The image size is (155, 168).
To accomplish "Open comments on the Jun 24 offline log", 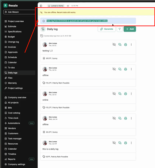I will (x=120, y=118).
